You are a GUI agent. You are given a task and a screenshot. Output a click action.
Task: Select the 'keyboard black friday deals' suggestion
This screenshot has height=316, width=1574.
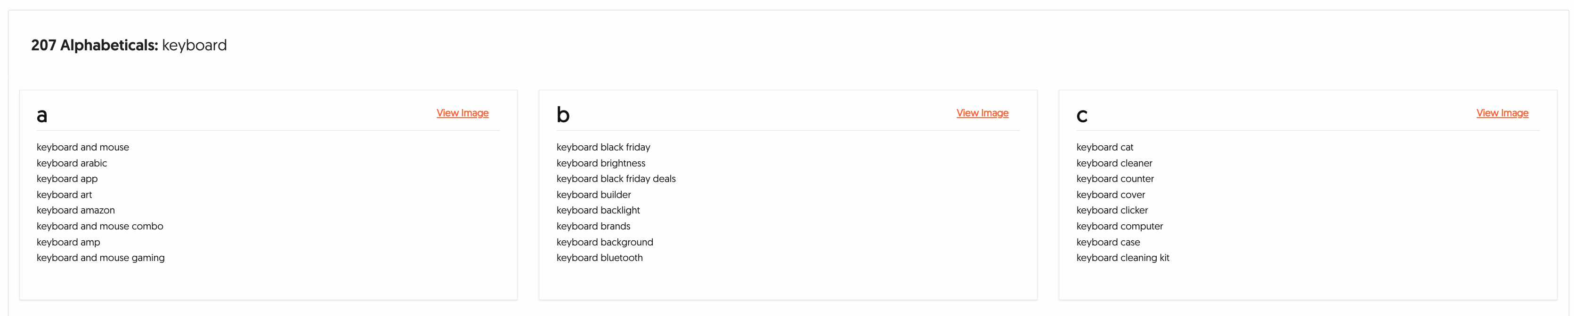(x=616, y=179)
